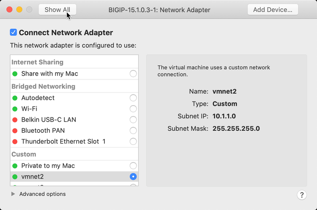
Task: Click the red status dot beside Belkin USB-C LAN
Action: pos(15,120)
